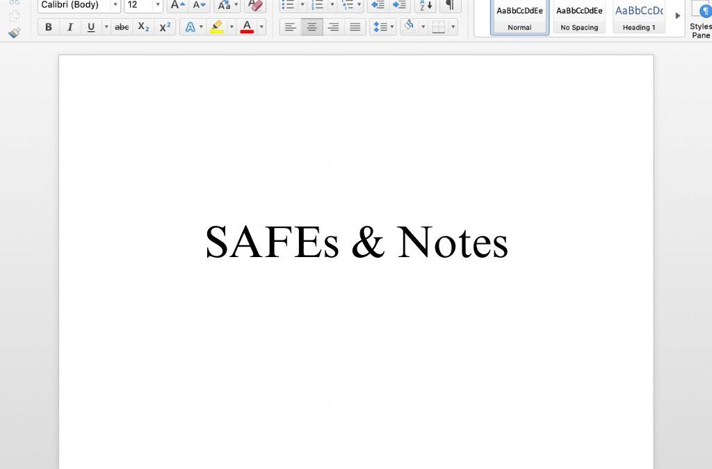Open borders dropdown arrow

pos(453,27)
